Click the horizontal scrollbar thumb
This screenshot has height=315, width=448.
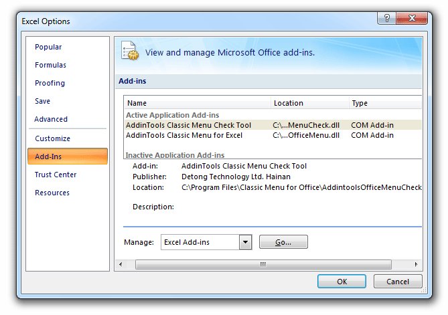pyautogui.click(x=263, y=264)
